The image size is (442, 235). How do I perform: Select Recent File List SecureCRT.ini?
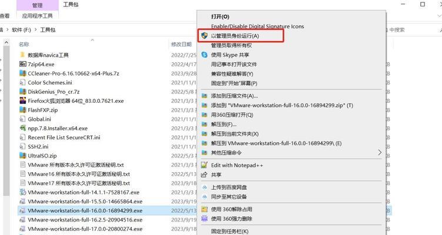(64, 137)
